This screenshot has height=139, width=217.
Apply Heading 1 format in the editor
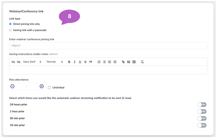13,62
